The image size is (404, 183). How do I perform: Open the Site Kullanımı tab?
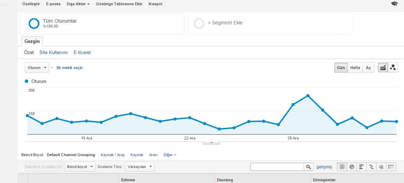54,53
